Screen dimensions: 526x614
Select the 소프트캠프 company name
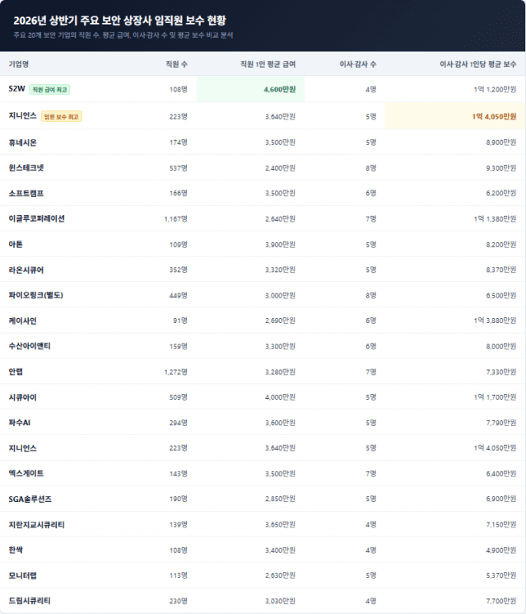tap(26, 194)
